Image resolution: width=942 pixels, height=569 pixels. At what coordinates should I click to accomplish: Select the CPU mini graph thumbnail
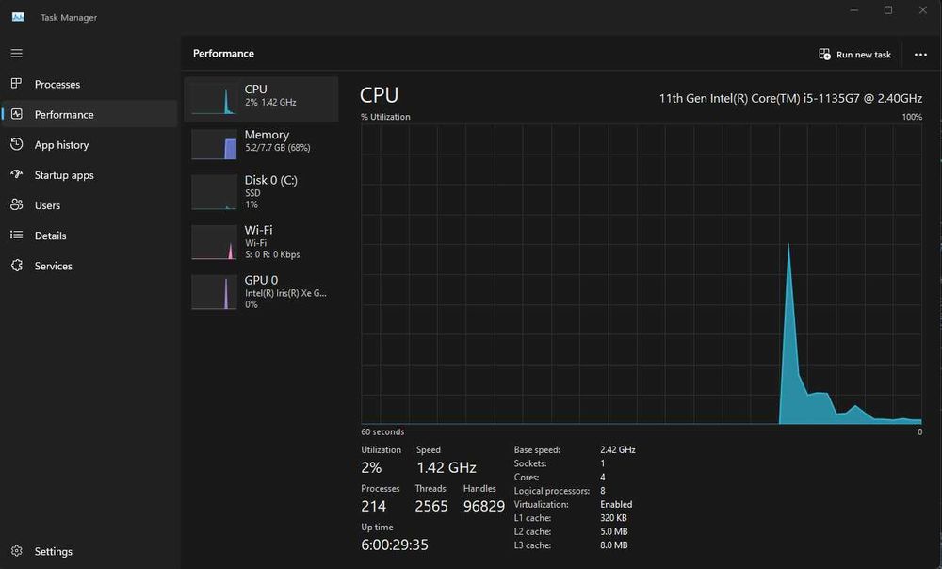(x=214, y=99)
